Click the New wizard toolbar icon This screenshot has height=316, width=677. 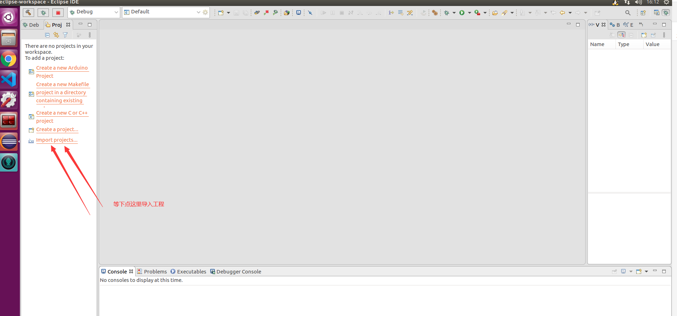point(221,13)
